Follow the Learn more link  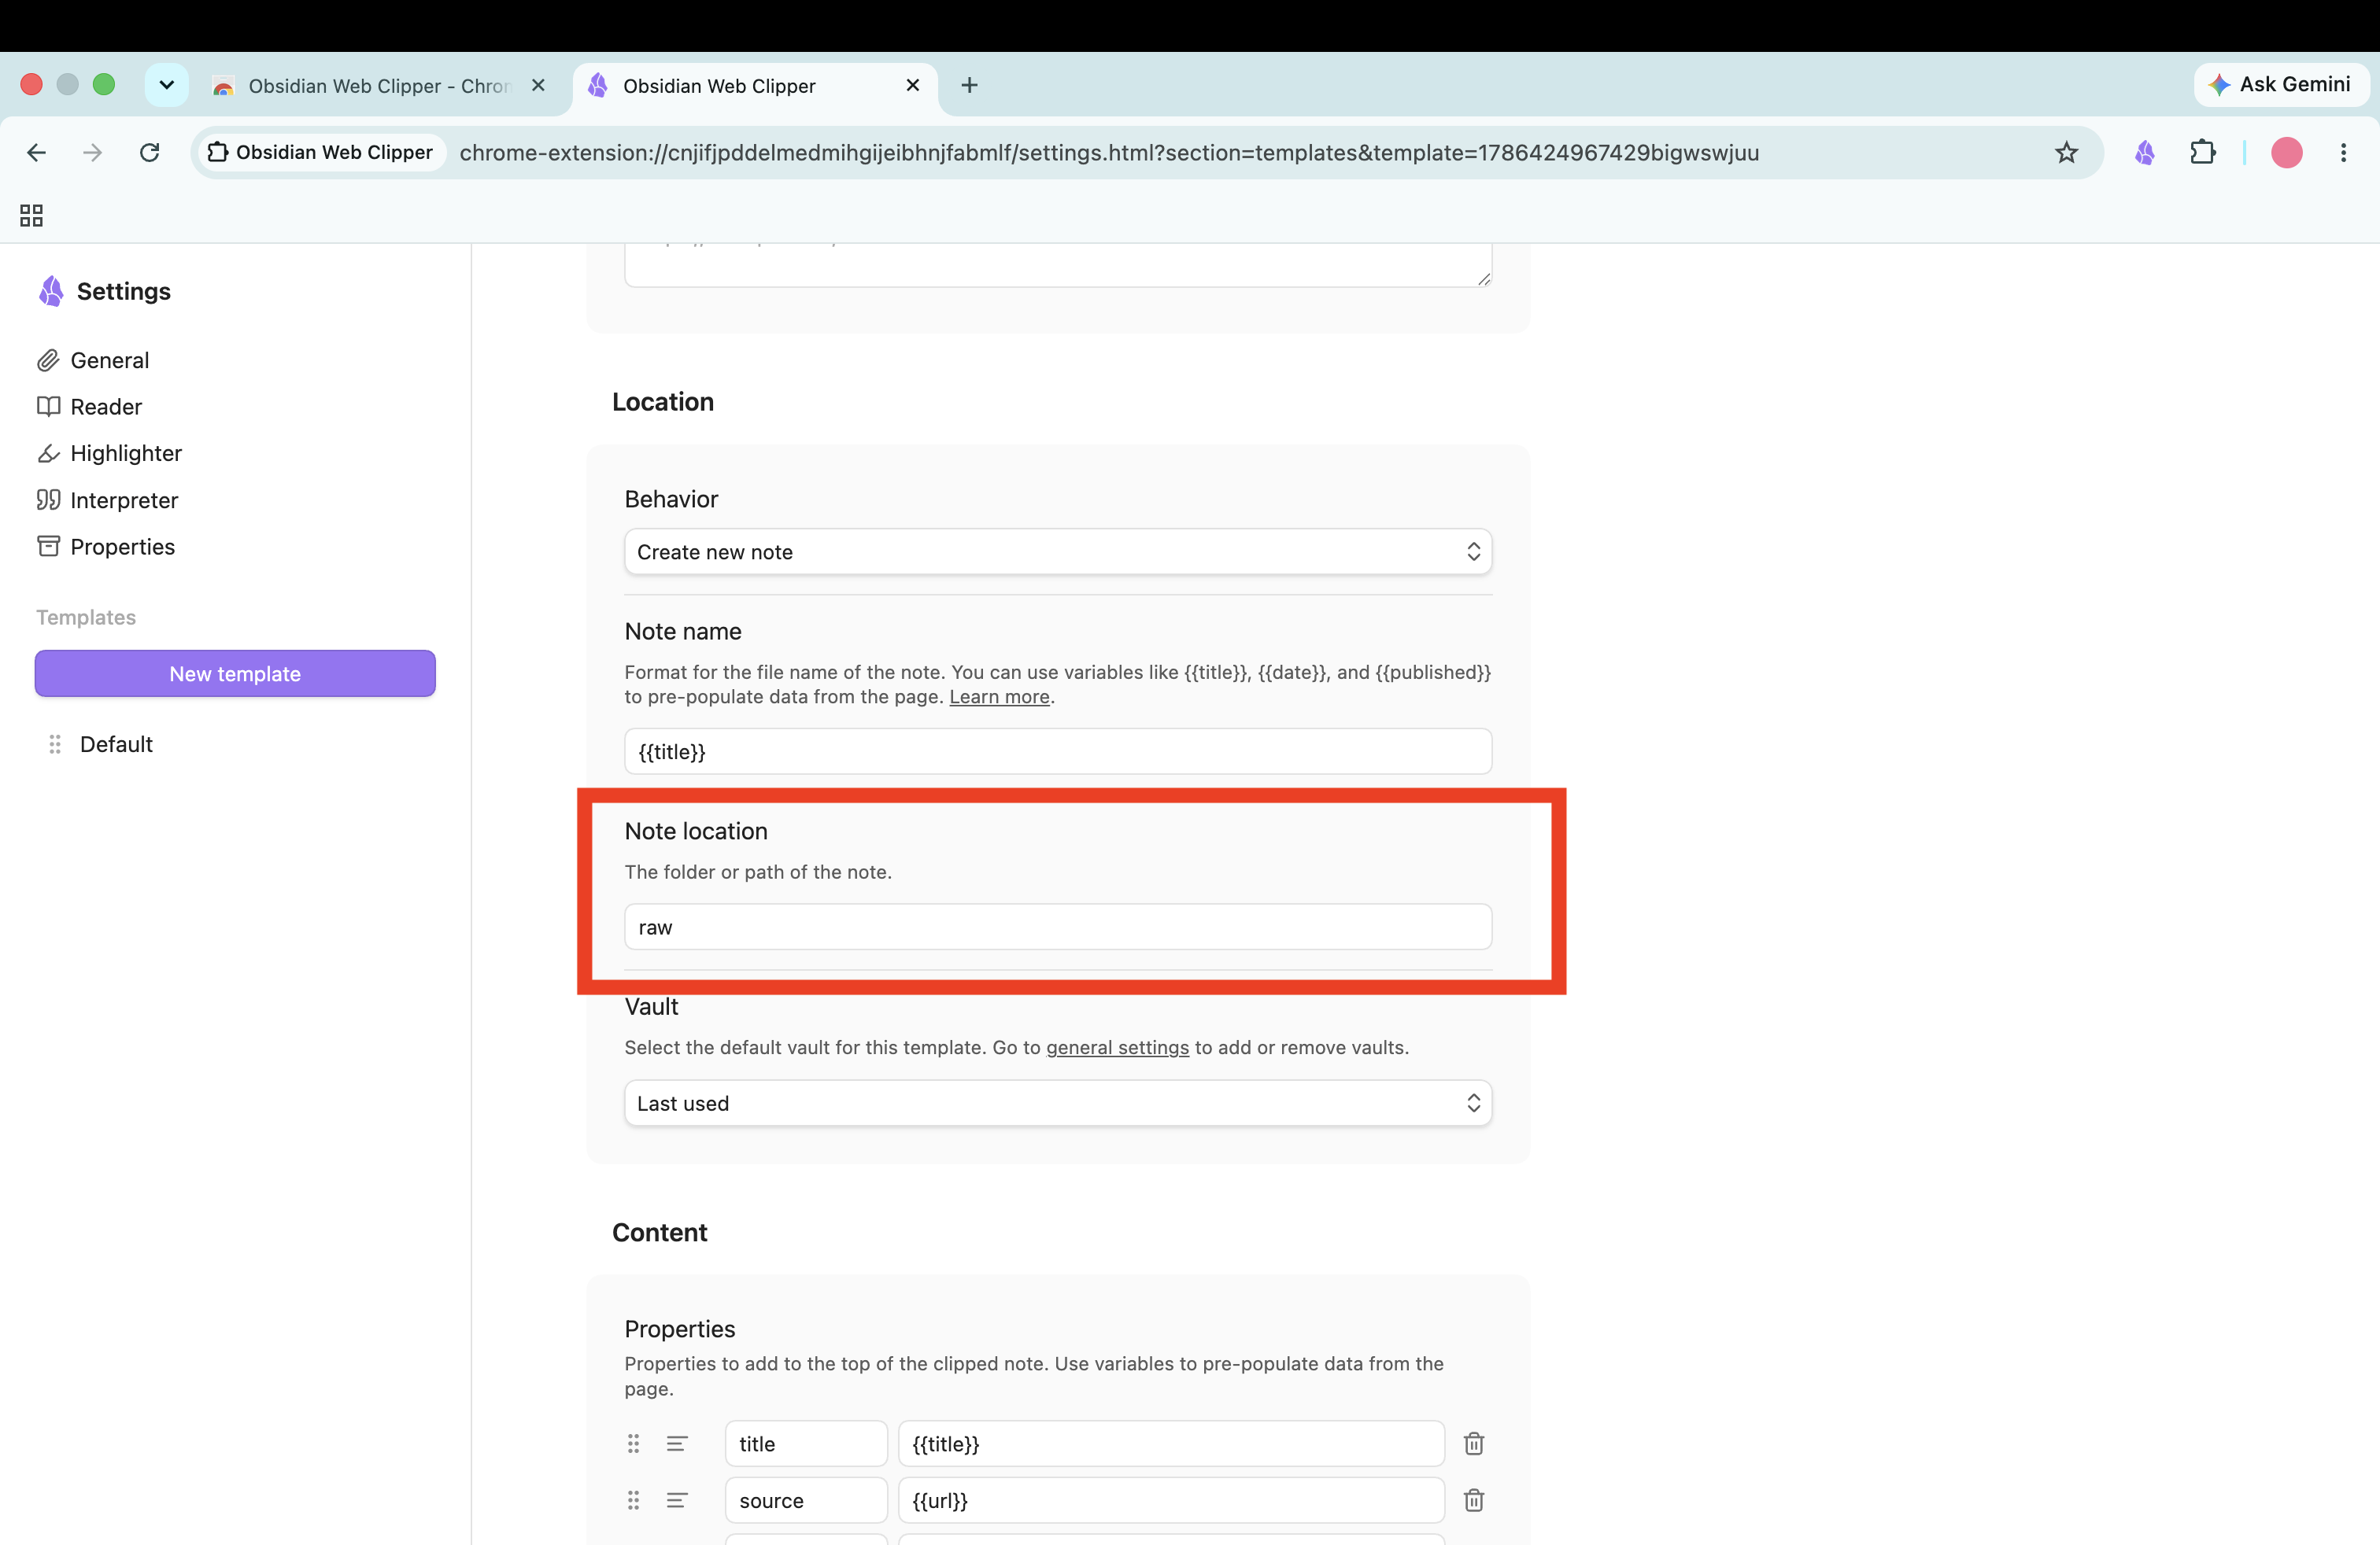coord(999,698)
